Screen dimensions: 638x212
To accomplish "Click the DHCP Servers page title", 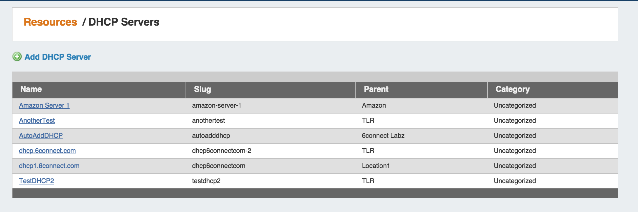I will [x=124, y=22].
